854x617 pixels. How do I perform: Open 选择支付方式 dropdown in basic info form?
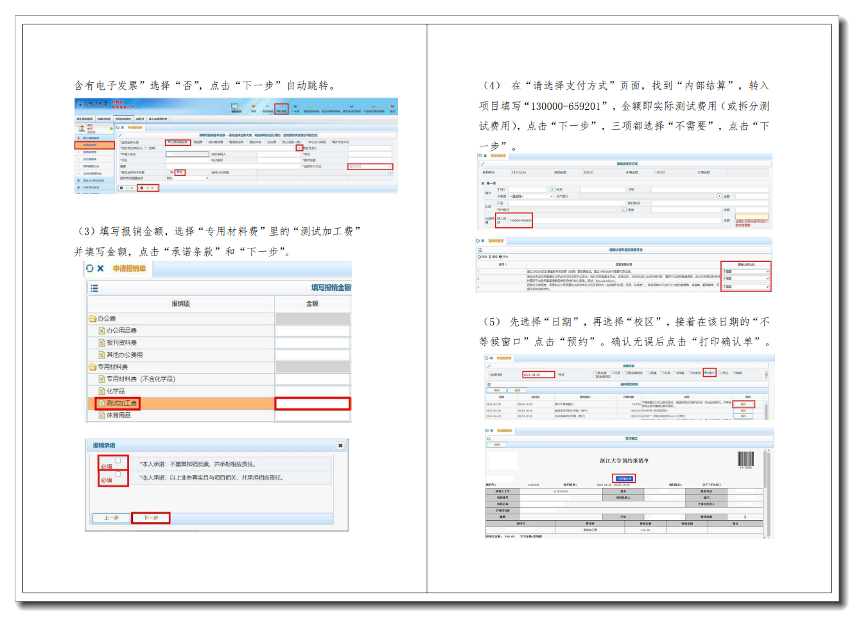370,166
